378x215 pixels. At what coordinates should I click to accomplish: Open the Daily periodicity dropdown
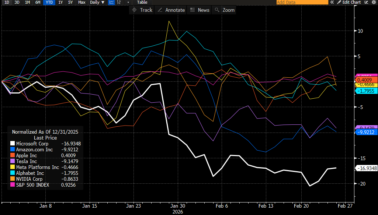97,2
